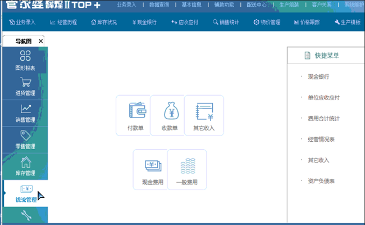Open 销售管理 chart module

[x=25, y=112]
